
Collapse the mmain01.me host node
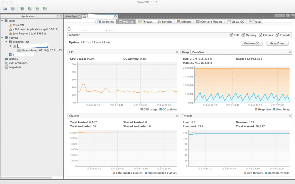pos(6,42)
